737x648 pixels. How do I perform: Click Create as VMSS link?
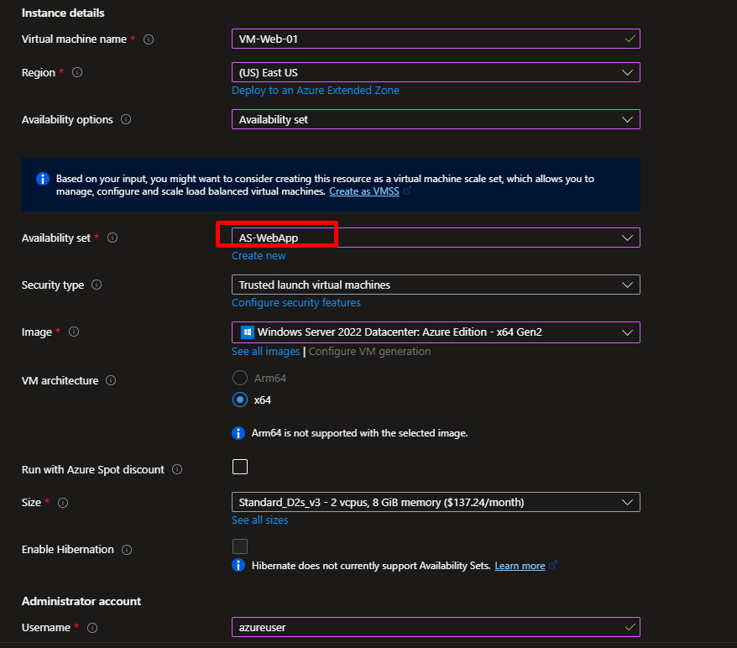(x=364, y=191)
